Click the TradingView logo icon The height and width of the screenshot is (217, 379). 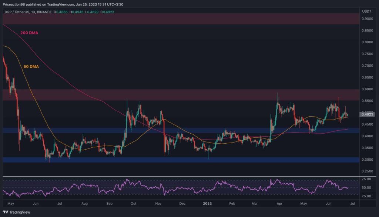5,212
